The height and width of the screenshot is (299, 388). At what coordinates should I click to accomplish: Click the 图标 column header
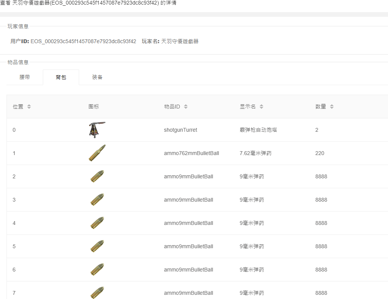coord(94,107)
